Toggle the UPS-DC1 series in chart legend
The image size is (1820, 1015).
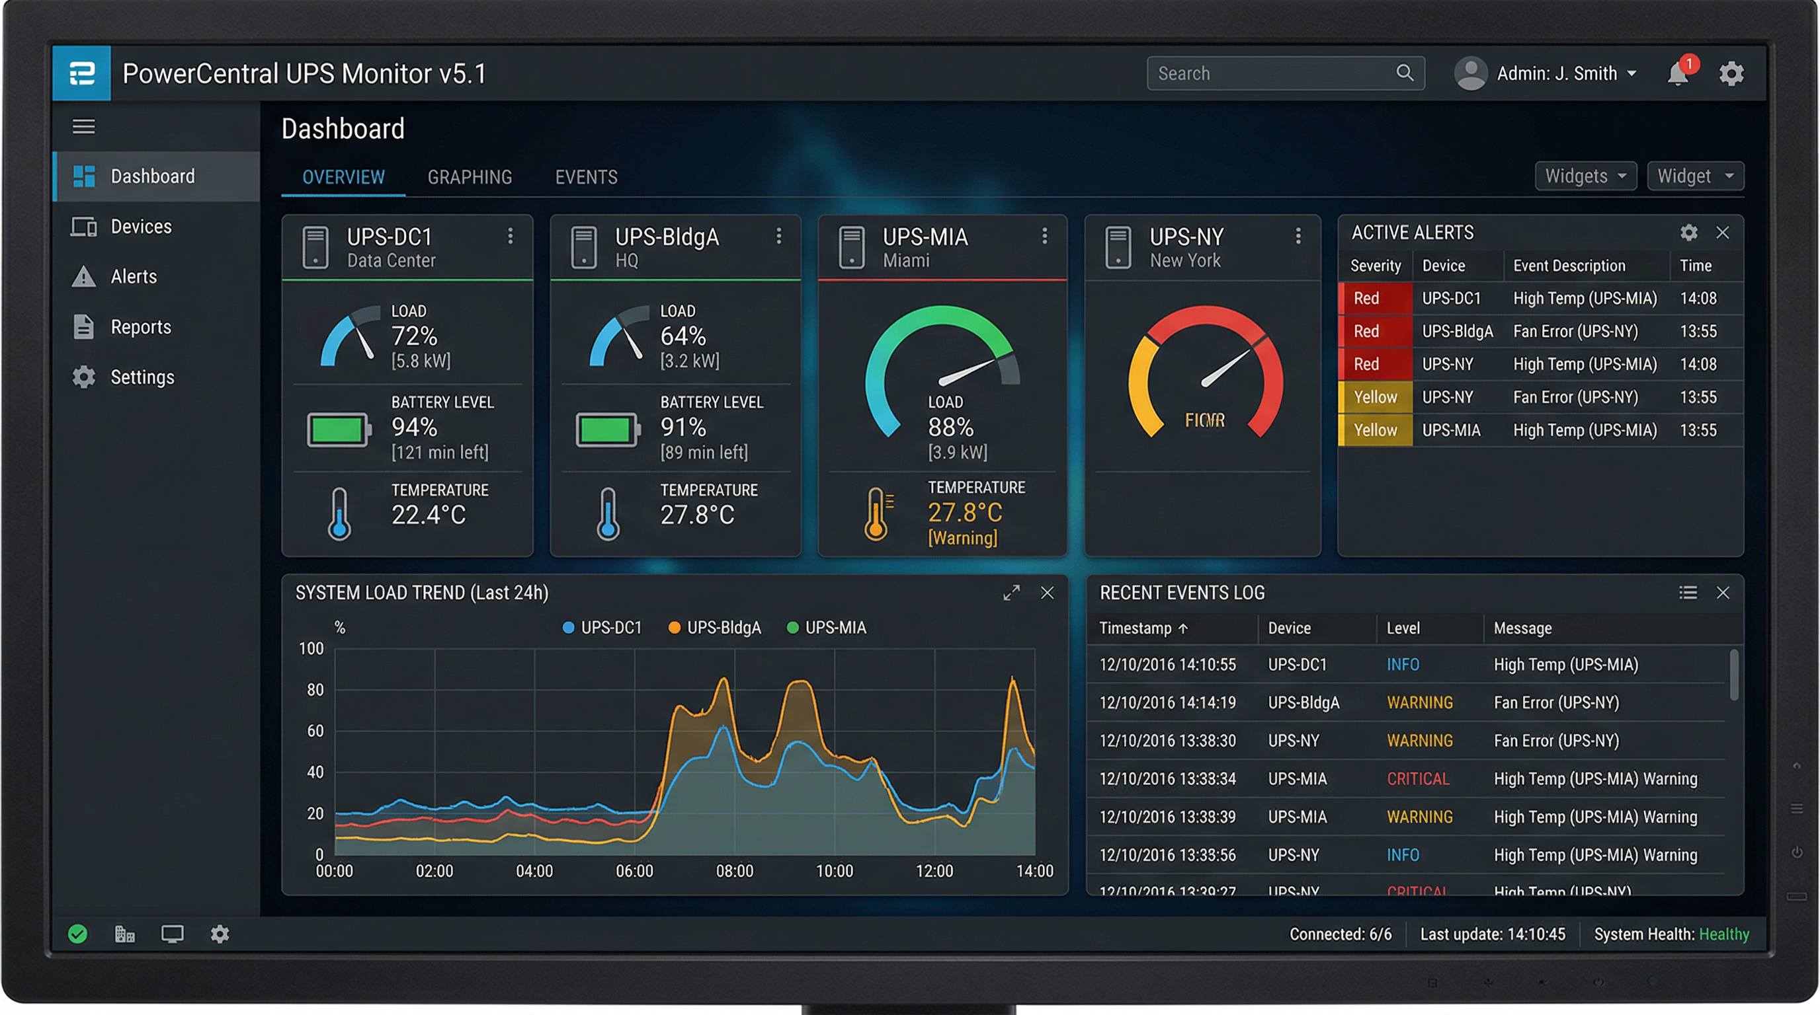[x=602, y=628]
